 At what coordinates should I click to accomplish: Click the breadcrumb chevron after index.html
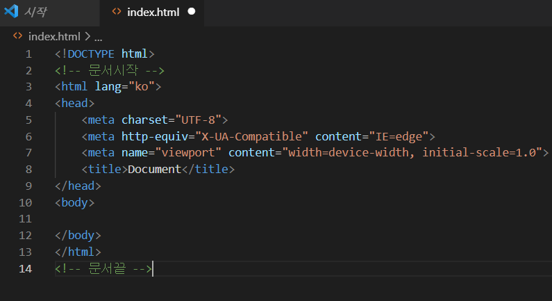(87, 36)
